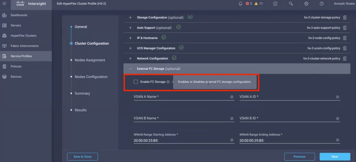Image resolution: width=356 pixels, height=162 pixels.
Task: Open the tasks checklist icon
Action: (x=275, y=4)
